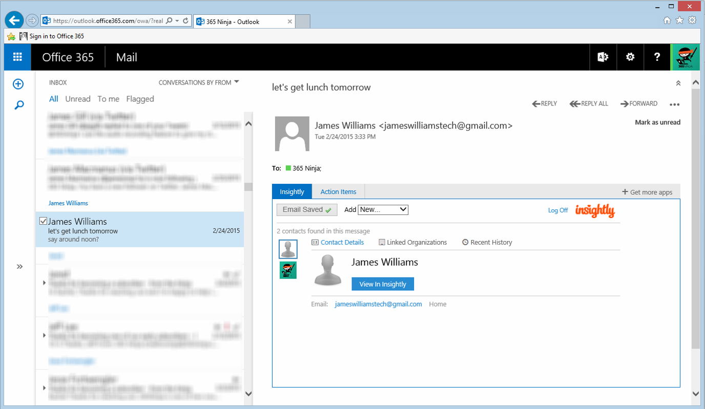Open more actions ellipsis menu
Image resolution: width=705 pixels, height=409 pixels.
(x=675, y=104)
